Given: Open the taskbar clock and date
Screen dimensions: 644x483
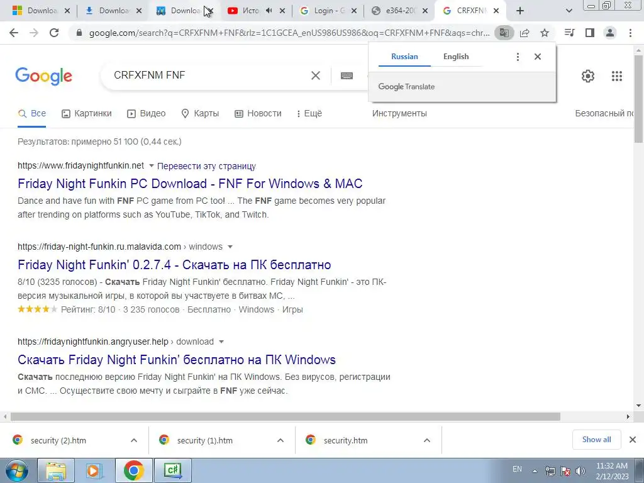Looking at the screenshot, I should [x=612, y=471].
